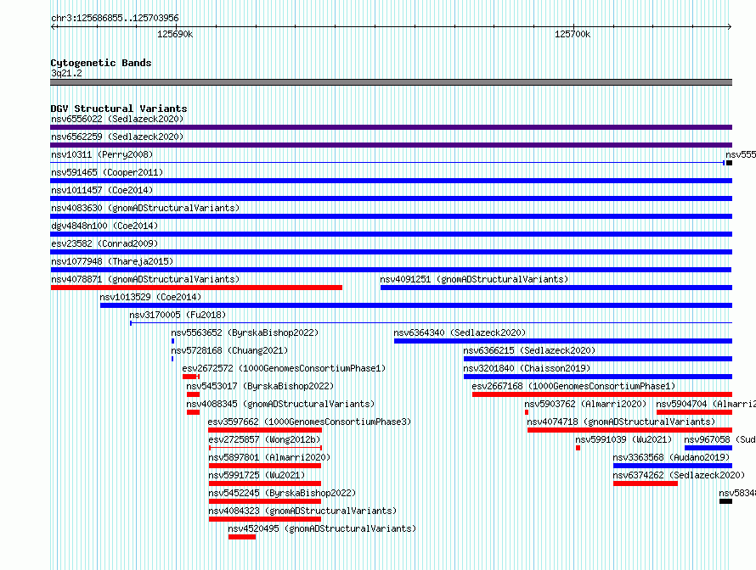Click the chr3:125686855..125703956 coordinates label
Image resolution: width=756 pixels, height=570 pixels.
(115, 18)
